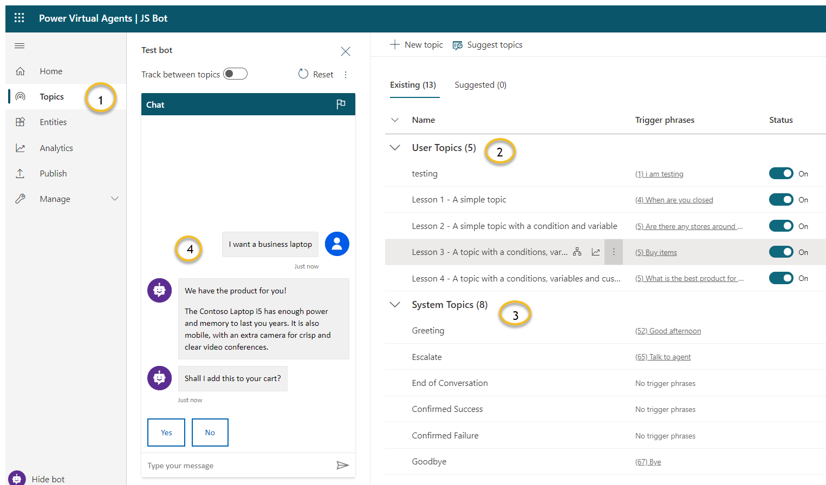
Task: Collapse the User Topics group
Action: 395,147
